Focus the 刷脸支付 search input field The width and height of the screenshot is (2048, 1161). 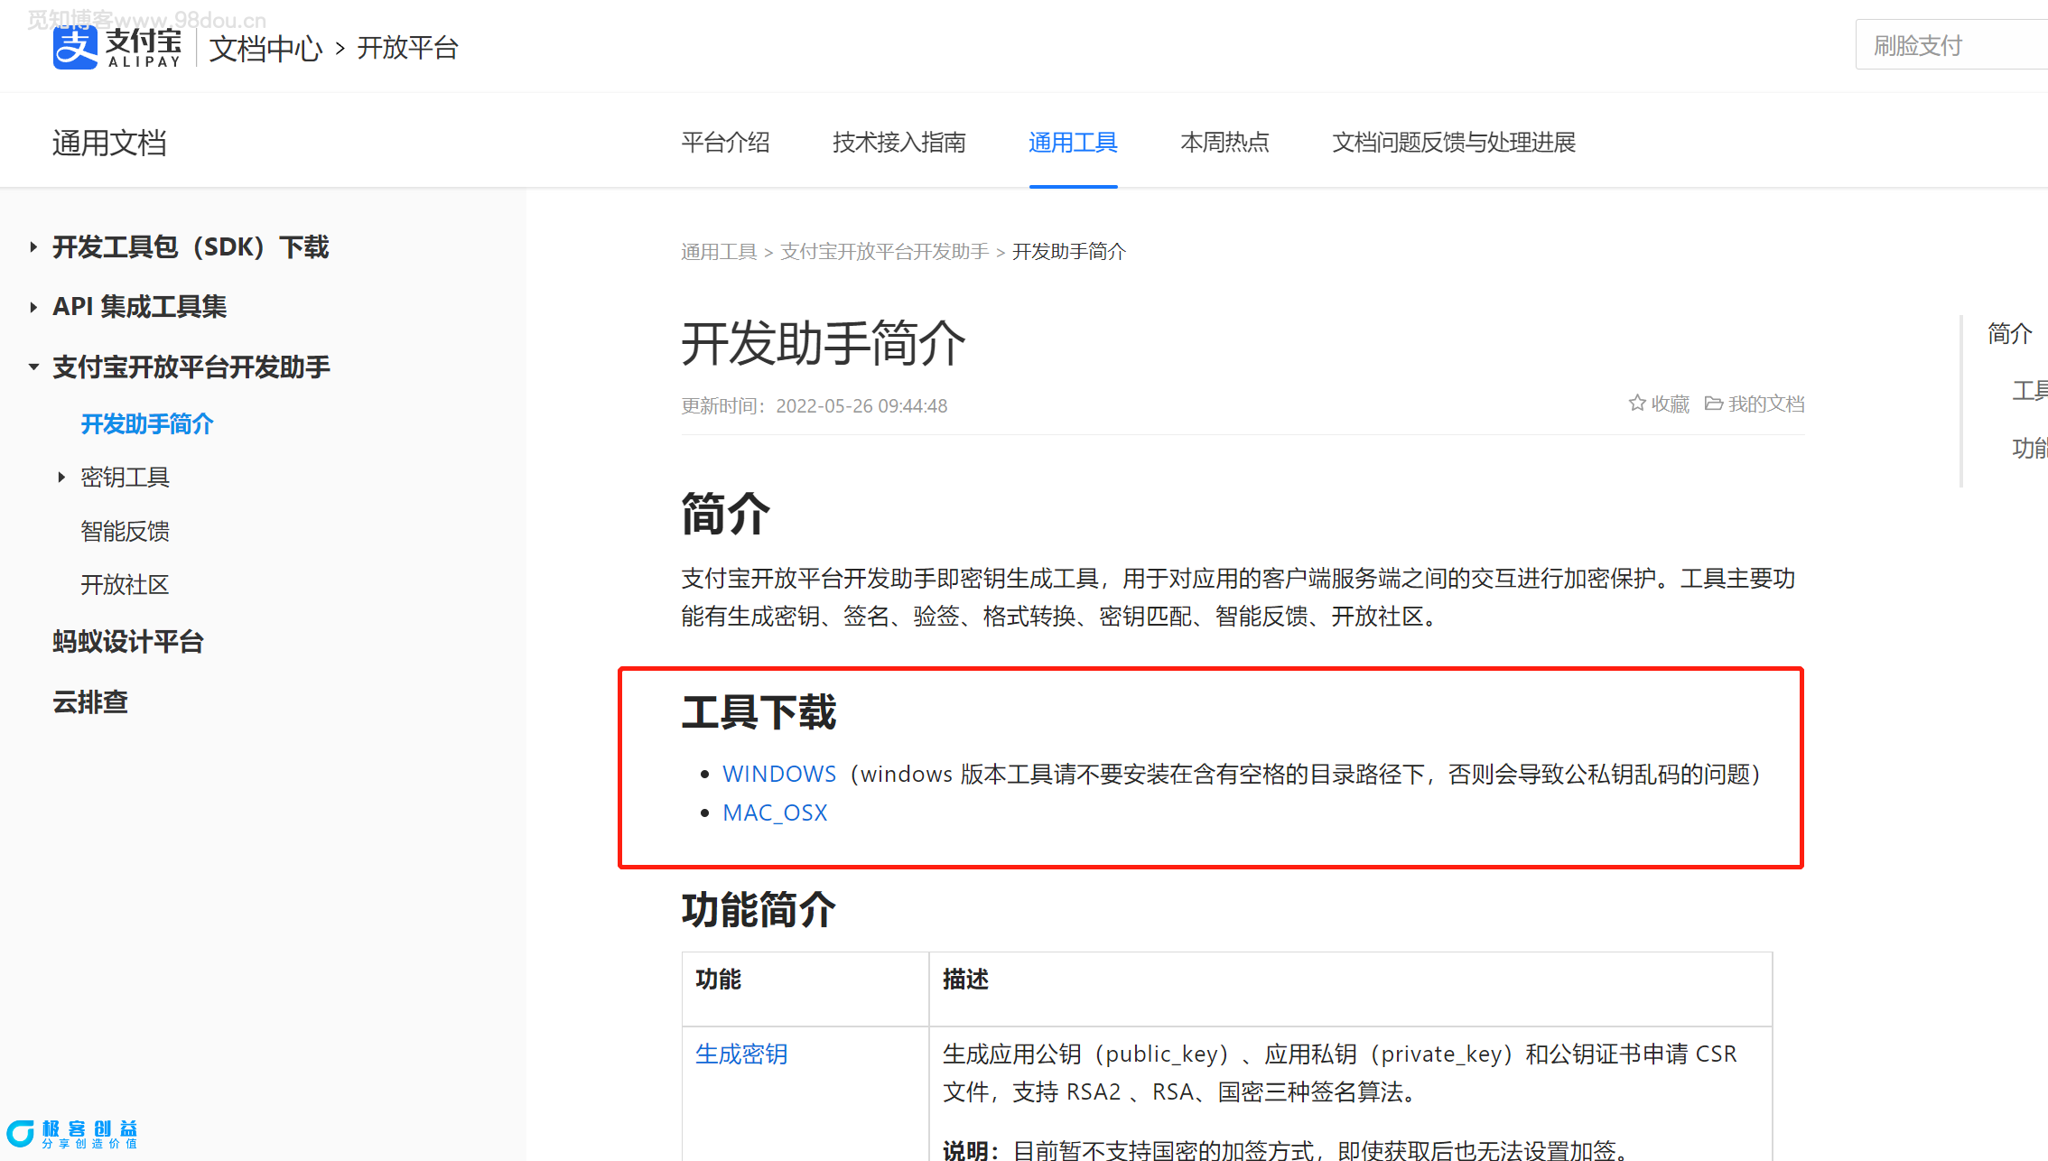pos(1950,45)
